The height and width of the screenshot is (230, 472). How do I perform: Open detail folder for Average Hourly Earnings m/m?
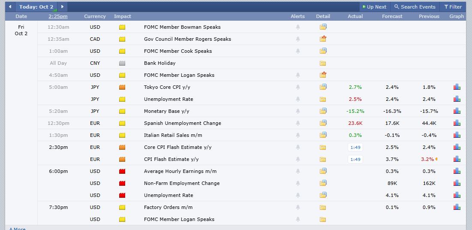(x=323, y=171)
